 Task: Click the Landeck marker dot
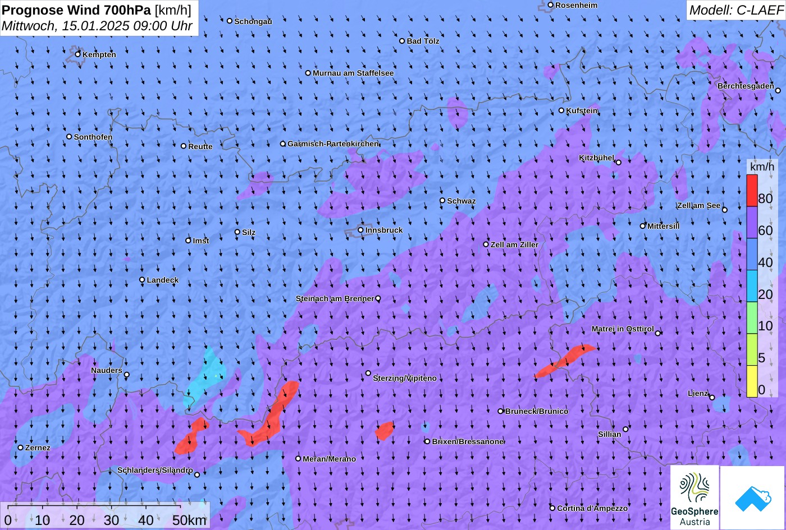pos(142,280)
